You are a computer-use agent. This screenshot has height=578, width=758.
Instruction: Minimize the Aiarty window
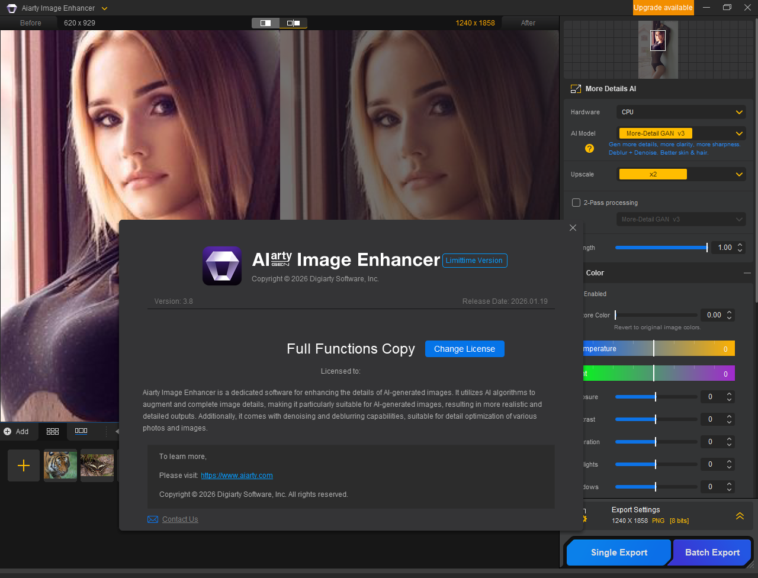(x=706, y=8)
